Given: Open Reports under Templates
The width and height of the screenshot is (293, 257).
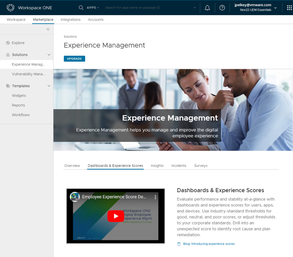Looking at the screenshot, I should click(x=18, y=105).
